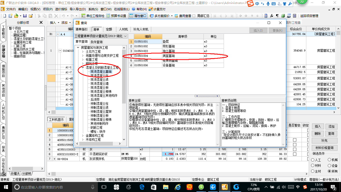This screenshot has height=192, width=341.
Task: Click the 补充 button on right panel
Action: (324, 141)
